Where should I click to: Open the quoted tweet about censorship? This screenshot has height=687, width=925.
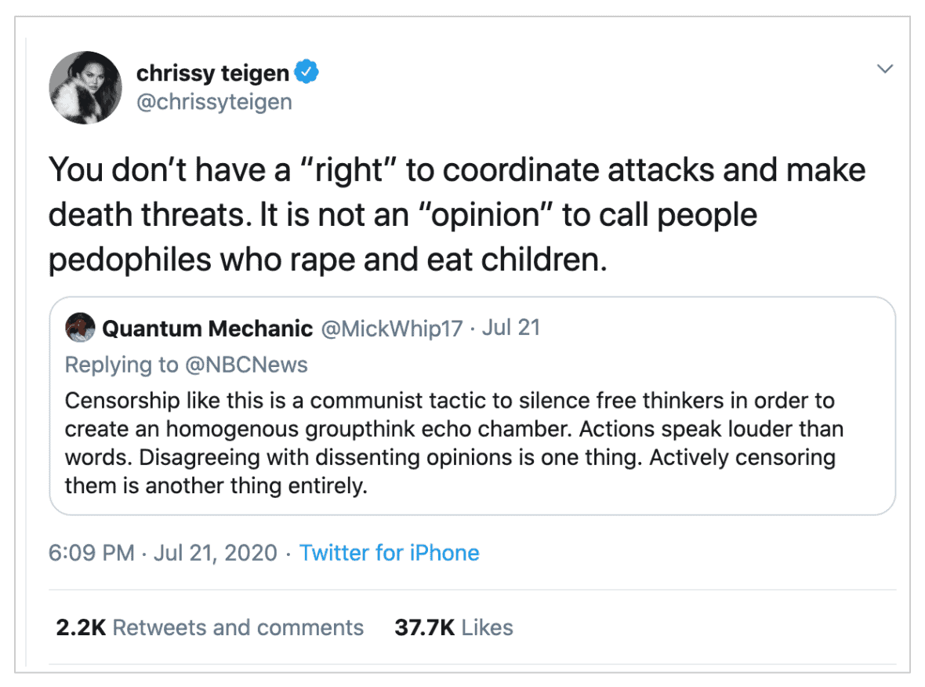click(473, 406)
